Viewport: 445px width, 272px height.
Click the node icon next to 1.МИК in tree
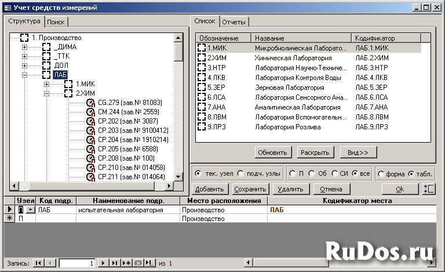[x=68, y=84]
